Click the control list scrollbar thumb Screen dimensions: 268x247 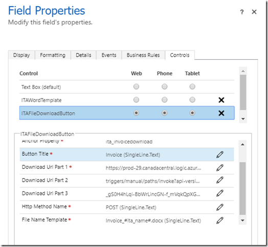click(243, 92)
